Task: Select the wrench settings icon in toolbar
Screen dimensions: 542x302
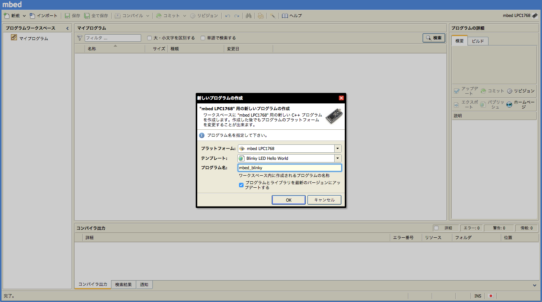Action: coord(273,15)
